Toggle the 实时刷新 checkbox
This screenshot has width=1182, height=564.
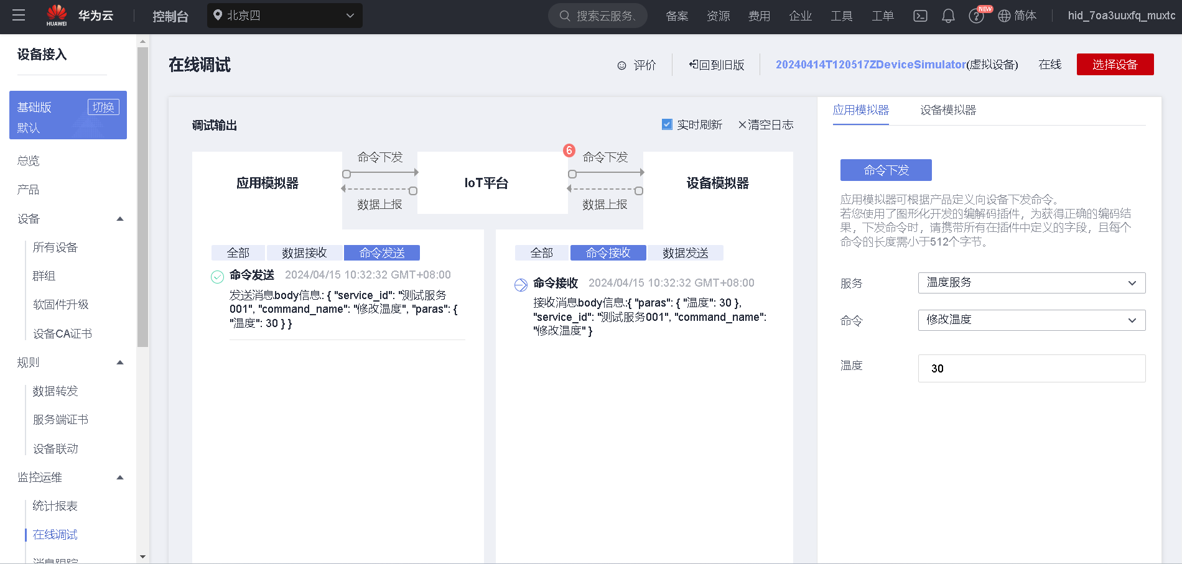point(667,124)
